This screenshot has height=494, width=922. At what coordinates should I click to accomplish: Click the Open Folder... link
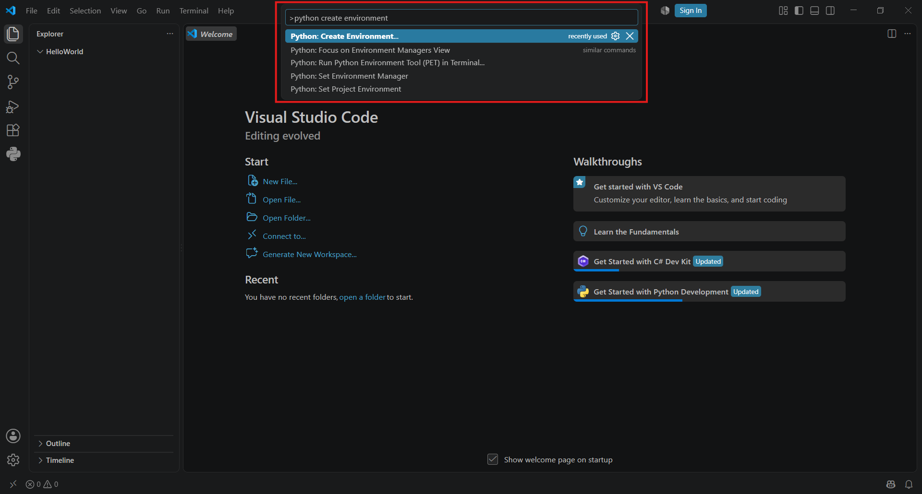pyautogui.click(x=287, y=218)
